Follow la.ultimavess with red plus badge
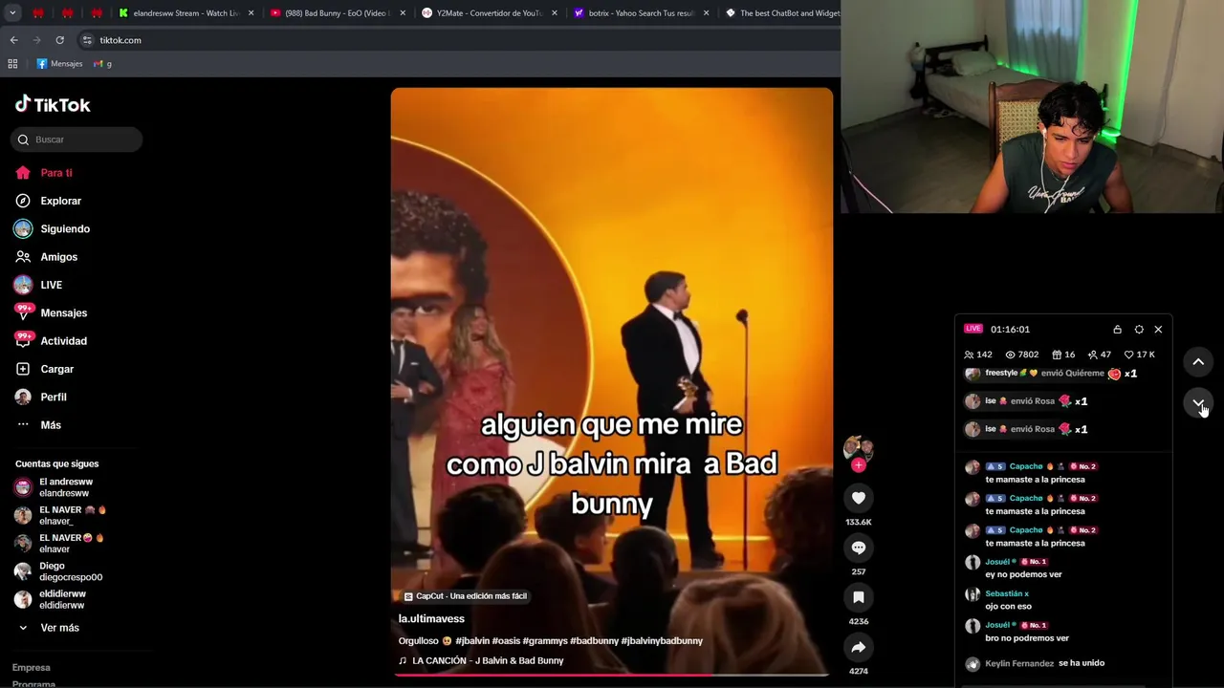 click(858, 465)
